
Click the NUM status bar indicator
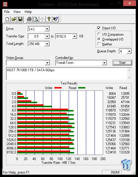pos(115,172)
